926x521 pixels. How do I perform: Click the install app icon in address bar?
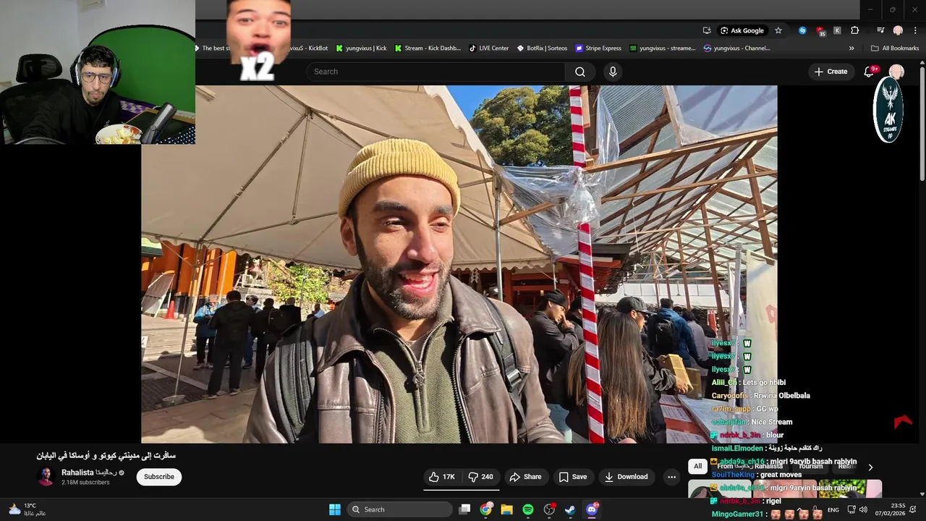point(707,30)
